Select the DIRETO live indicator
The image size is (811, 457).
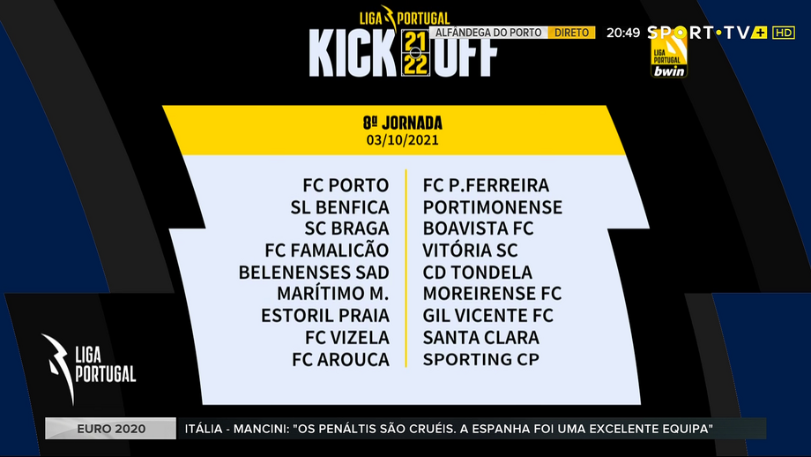click(x=571, y=33)
